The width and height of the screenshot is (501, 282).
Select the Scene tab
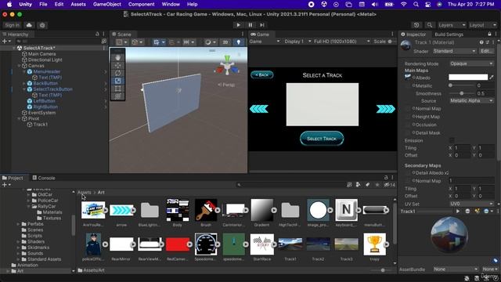click(121, 34)
